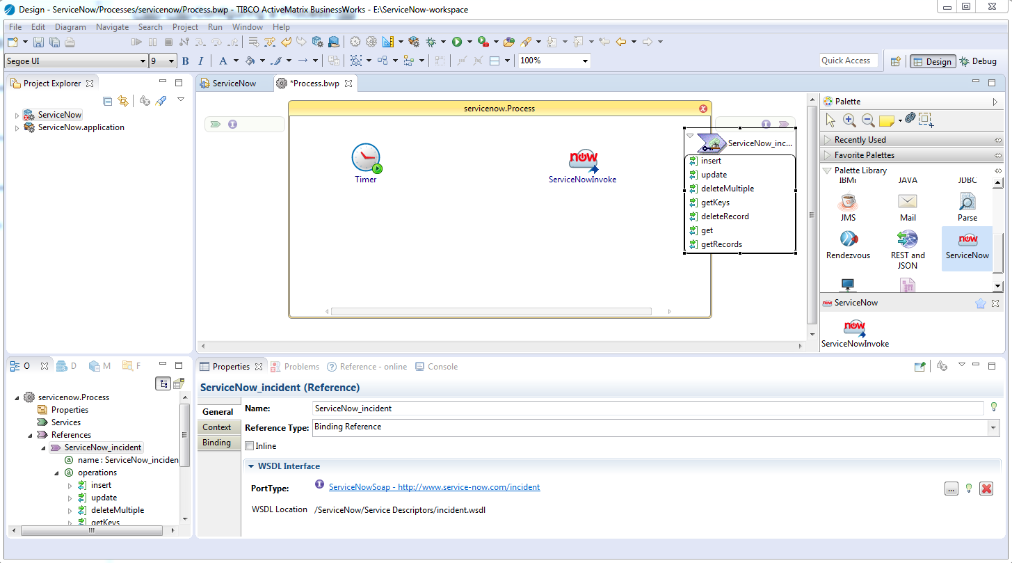Toggle the outline overview mode button
Viewport: 1012px width, 563px height.
click(x=179, y=383)
